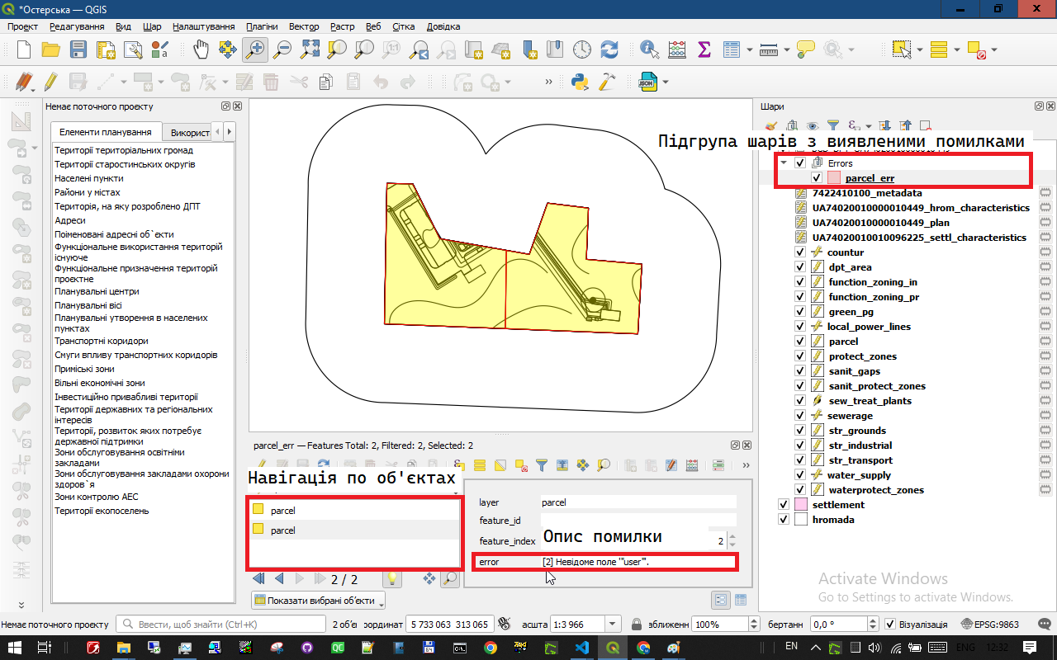1057x660 pixels.
Task: Disable the Візуалізація render checkbox
Action: (889, 625)
